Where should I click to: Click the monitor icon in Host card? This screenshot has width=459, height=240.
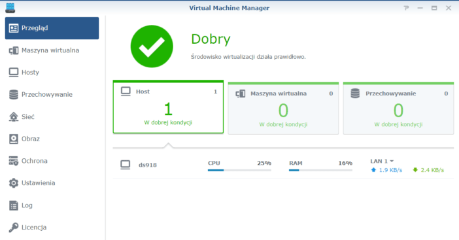click(x=126, y=92)
